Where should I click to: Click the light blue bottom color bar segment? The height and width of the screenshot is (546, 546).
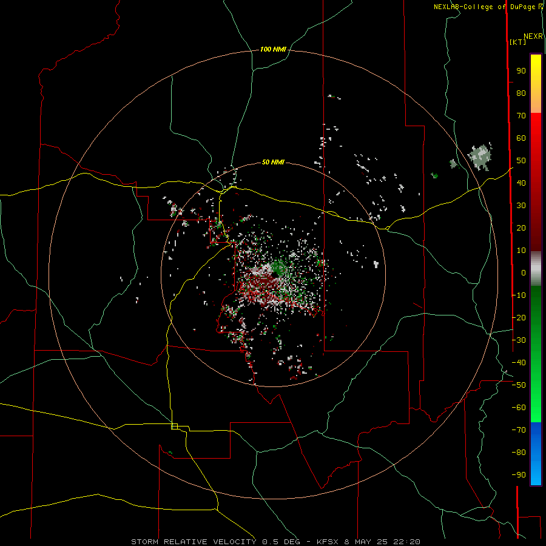536,474
